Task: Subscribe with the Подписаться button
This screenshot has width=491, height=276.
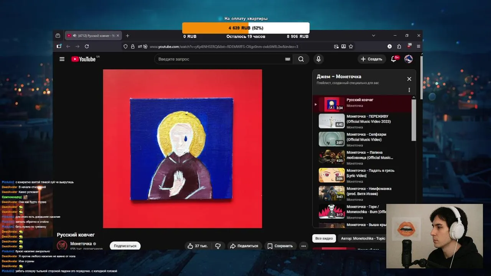Action: coord(125,246)
